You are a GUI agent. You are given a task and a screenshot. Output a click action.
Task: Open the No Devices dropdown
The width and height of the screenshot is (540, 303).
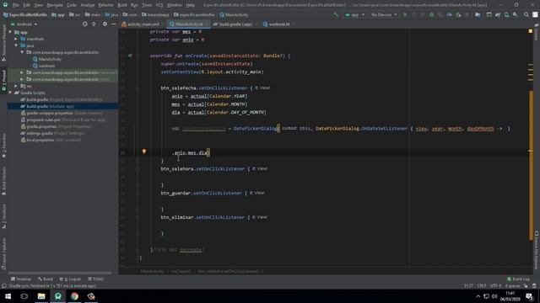point(384,15)
